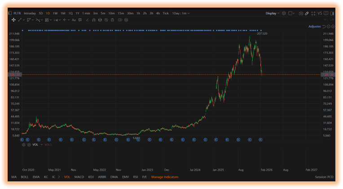This screenshot has width=343, height=189.
Task: Undo last drawing action arrow
Action: [326, 20]
